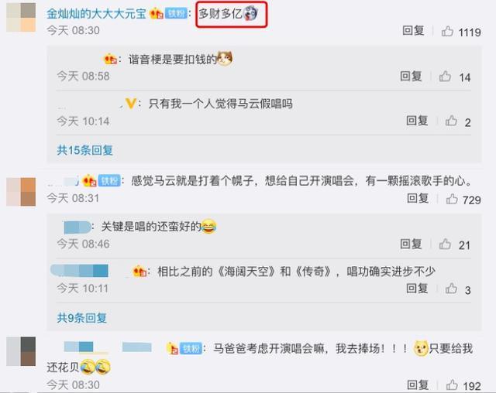The width and height of the screenshot is (496, 393).
Task: Like the 唱的还蛮好的 reply with 21 likes
Action: tap(445, 244)
